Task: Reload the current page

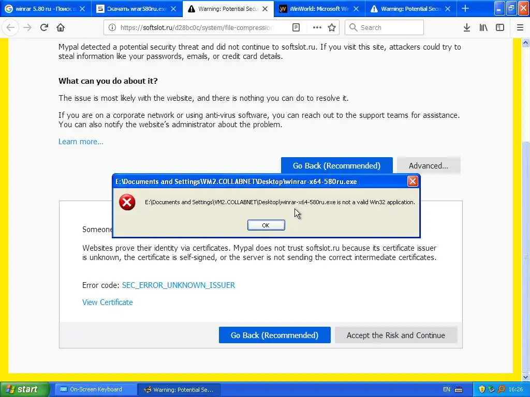Action: coord(45,28)
